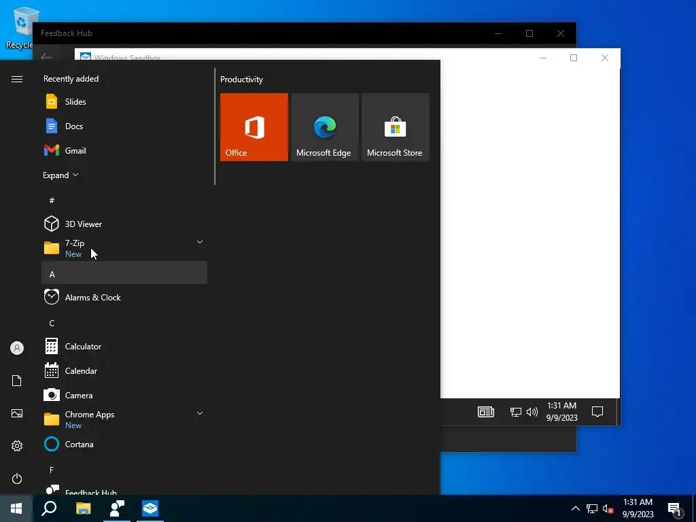Open host network status icon
Viewport: 696px width, 522px height.
tap(592, 508)
